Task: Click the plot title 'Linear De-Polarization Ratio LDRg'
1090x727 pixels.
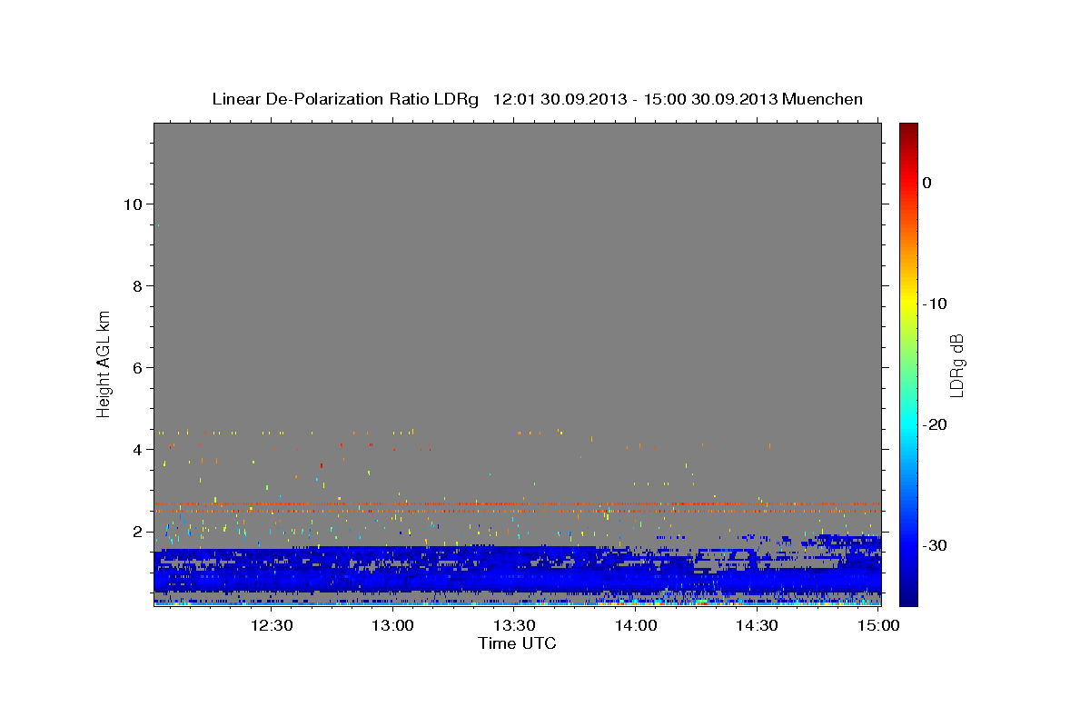Action: pyautogui.click(x=345, y=99)
